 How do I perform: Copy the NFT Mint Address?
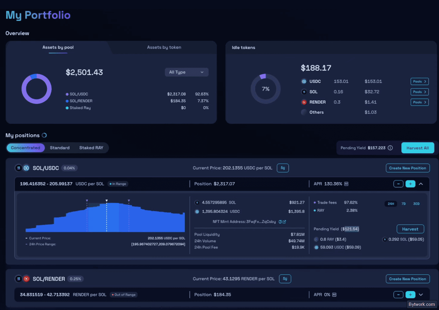tap(280, 222)
